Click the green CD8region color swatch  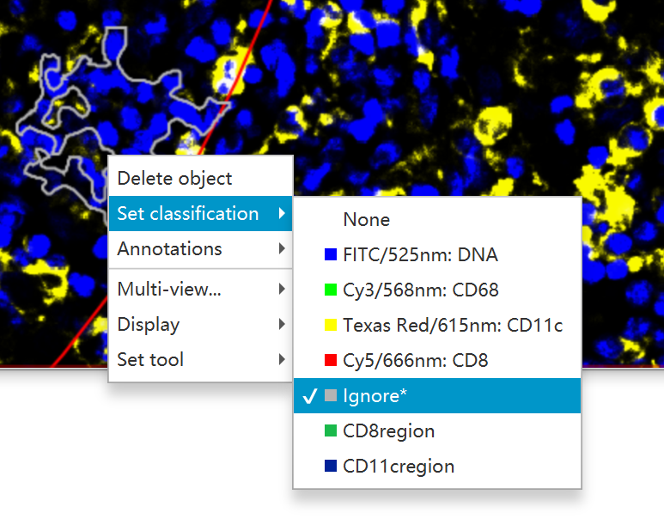coord(330,431)
